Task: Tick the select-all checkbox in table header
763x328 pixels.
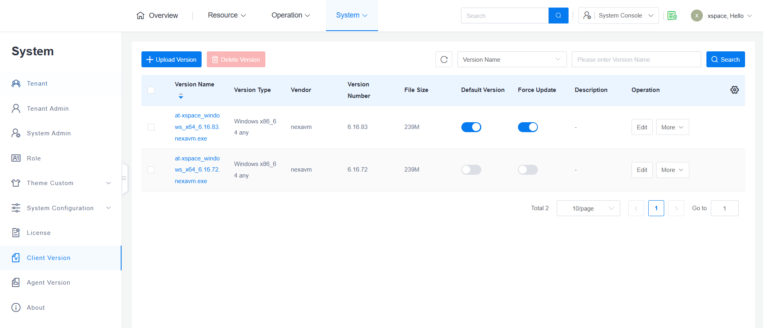Action: (x=151, y=90)
